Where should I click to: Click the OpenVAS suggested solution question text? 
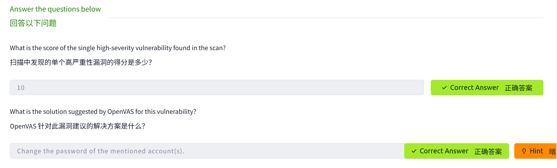103,112
